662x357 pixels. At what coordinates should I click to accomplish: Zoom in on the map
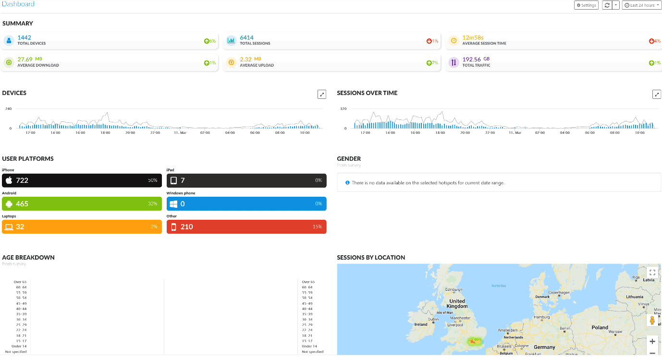tap(652, 342)
